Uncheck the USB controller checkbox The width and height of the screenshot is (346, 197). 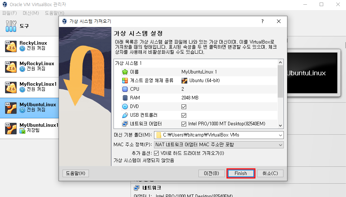[x=184, y=115]
